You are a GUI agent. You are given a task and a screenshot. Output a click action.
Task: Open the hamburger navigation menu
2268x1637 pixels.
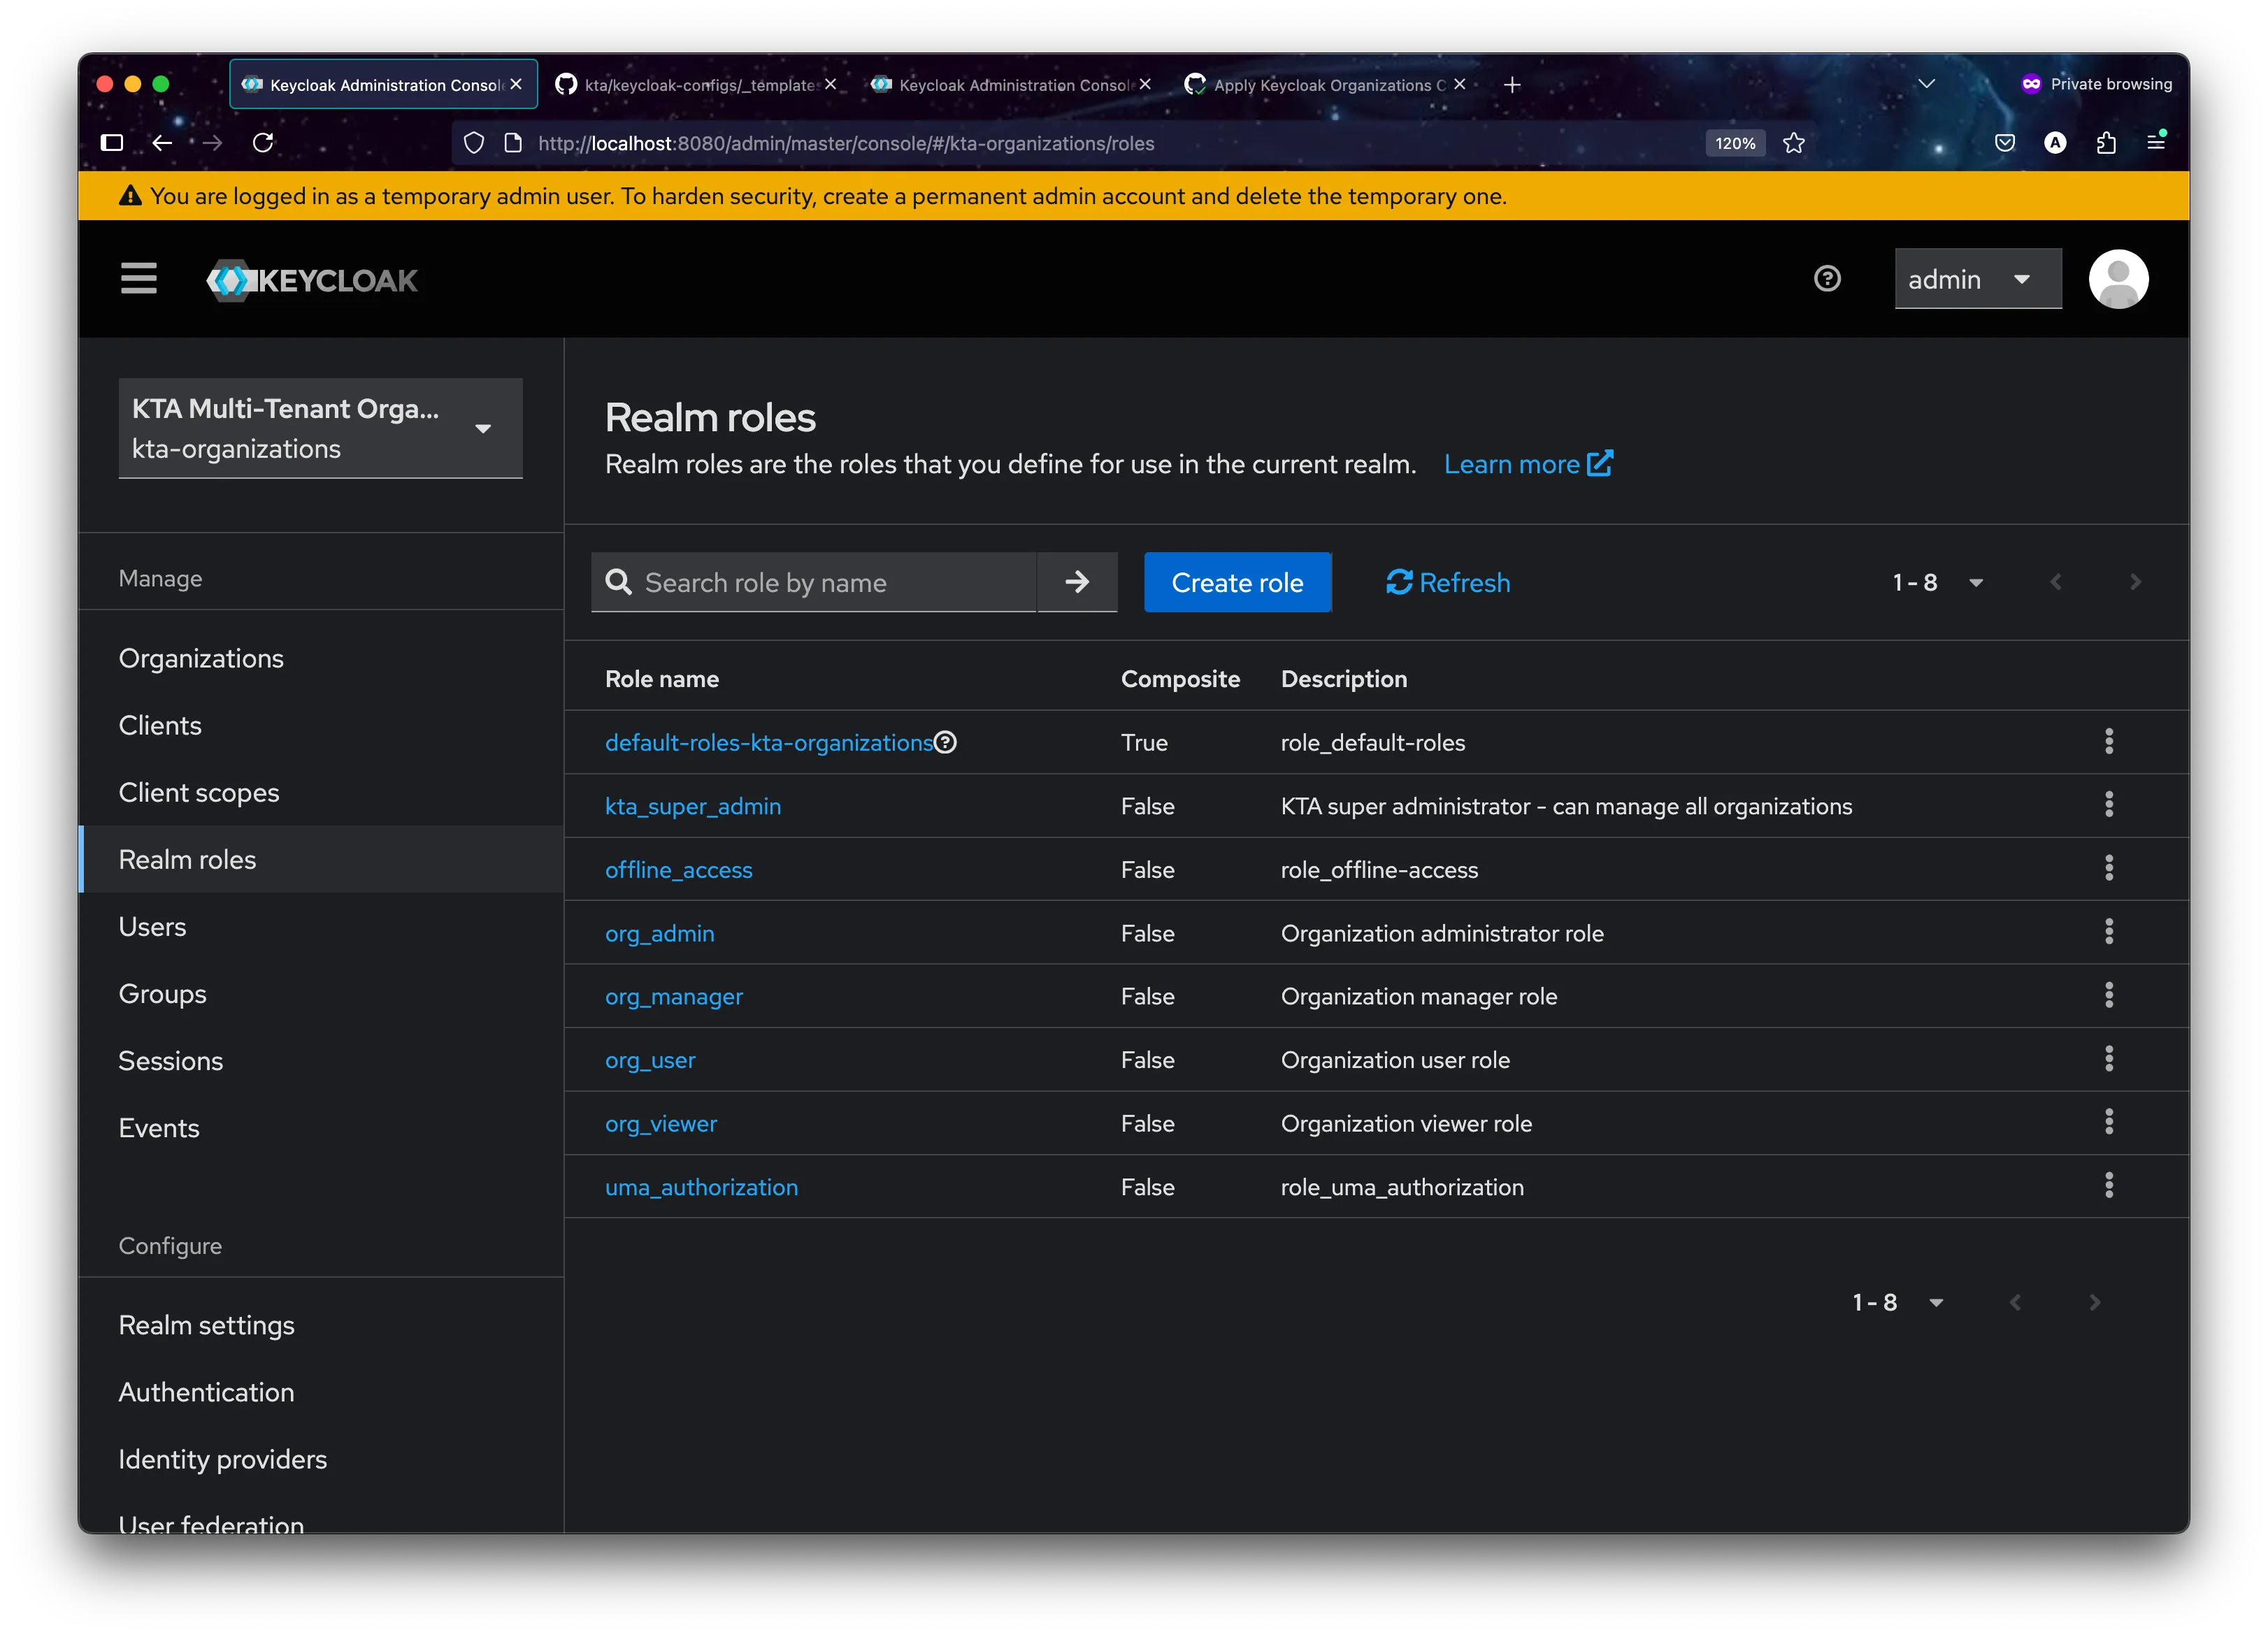click(x=139, y=278)
